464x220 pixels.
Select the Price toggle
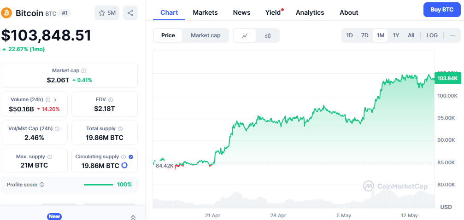(168, 35)
